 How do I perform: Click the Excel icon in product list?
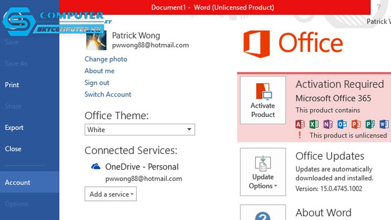(x=314, y=124)
